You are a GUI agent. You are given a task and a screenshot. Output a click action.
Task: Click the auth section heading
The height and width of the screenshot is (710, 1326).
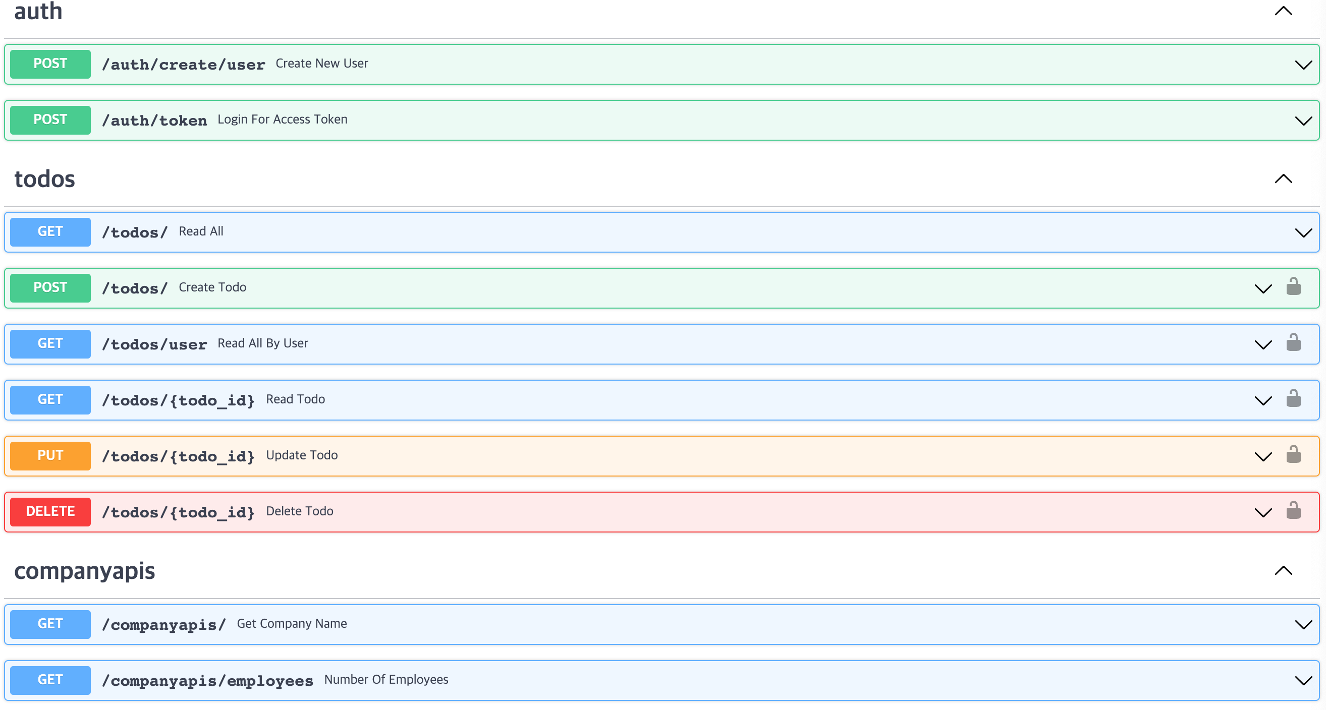coord(39,11)
